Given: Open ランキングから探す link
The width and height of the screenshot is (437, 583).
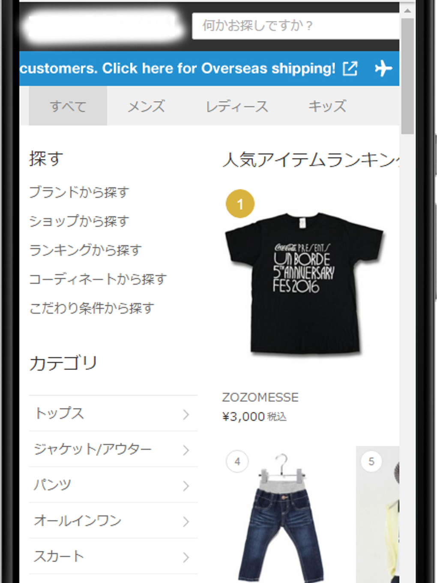Looking at the screenshot, I should click(x=85, y=250).
